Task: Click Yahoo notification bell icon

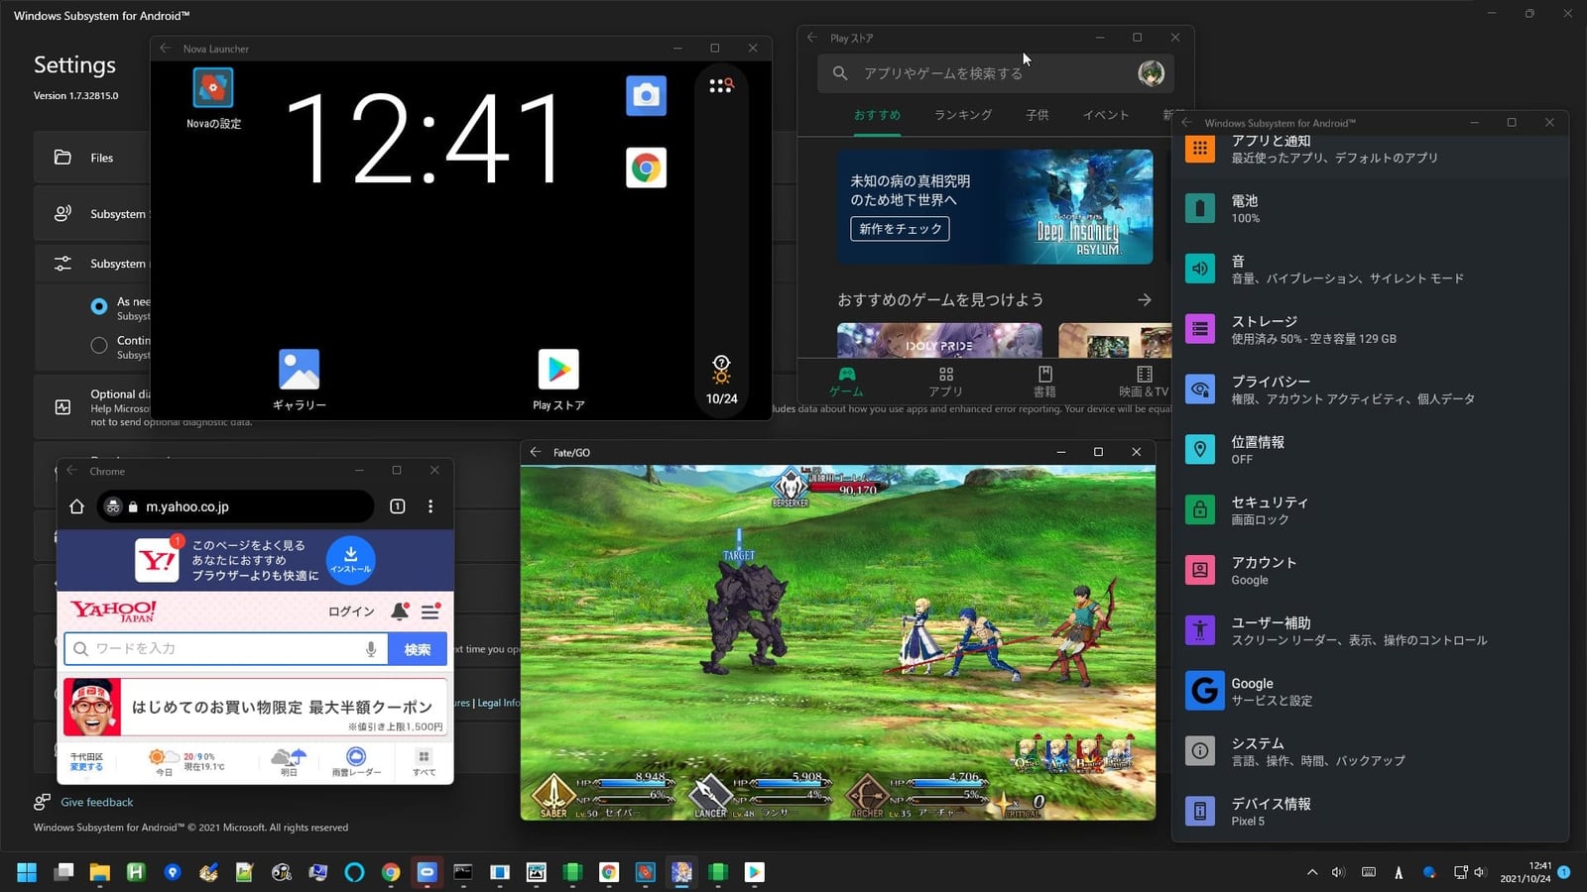Action: click(x=400, y=612)
